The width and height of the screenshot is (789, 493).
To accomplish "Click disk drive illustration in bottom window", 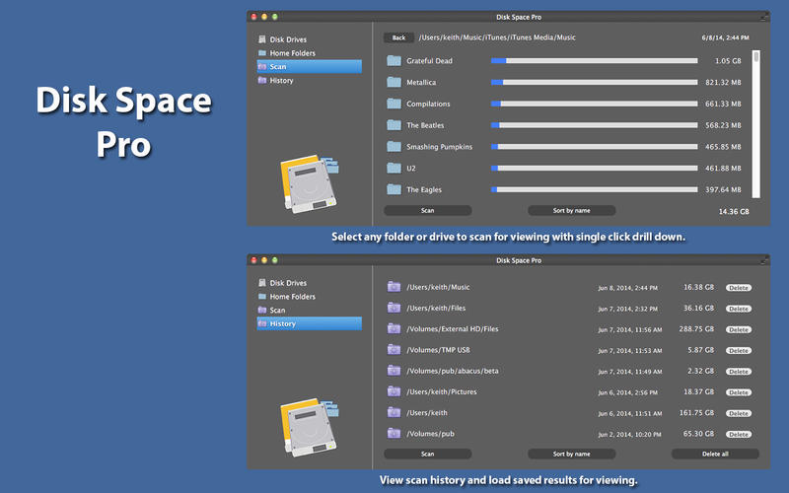I will click(x=309, y=427).
